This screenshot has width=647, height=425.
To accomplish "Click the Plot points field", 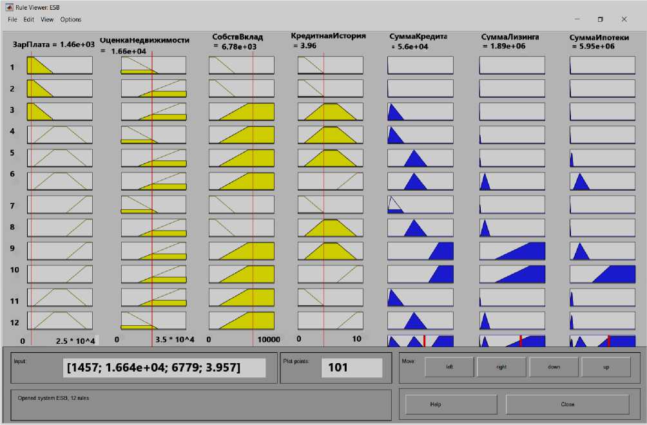I will click(x=351, y=368).
